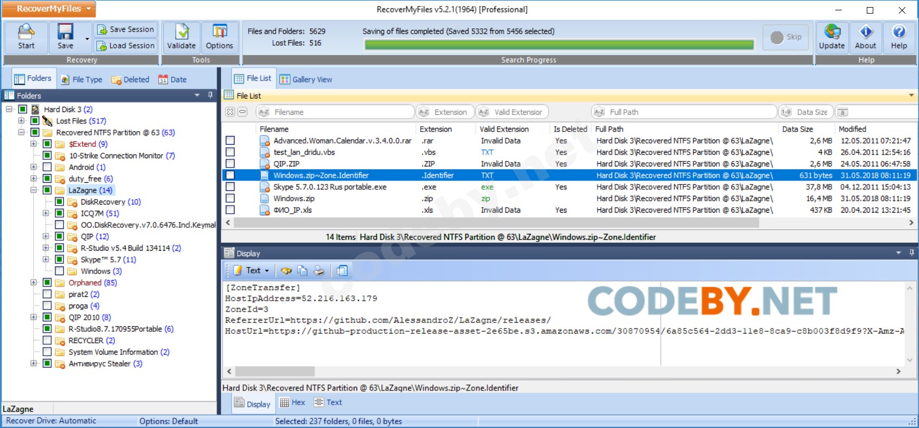This screenshot has height=428, width=919.
Task: Click the Print icon in Display toolbar
Action: point(319,270)
